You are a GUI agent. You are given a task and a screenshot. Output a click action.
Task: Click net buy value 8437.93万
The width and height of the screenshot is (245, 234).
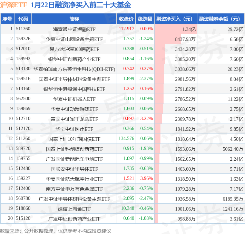[185, 39]
